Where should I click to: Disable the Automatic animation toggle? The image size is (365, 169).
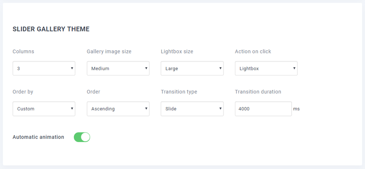(82, 137)
